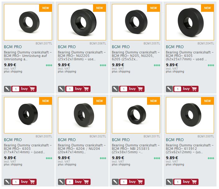Click green availability dots for BGM1200TL

coord(211,158)
